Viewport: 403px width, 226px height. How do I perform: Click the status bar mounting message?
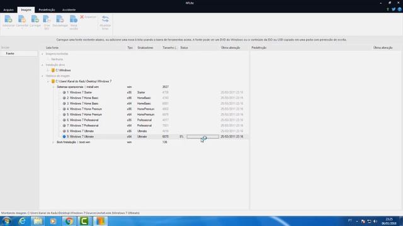point(71,213)
